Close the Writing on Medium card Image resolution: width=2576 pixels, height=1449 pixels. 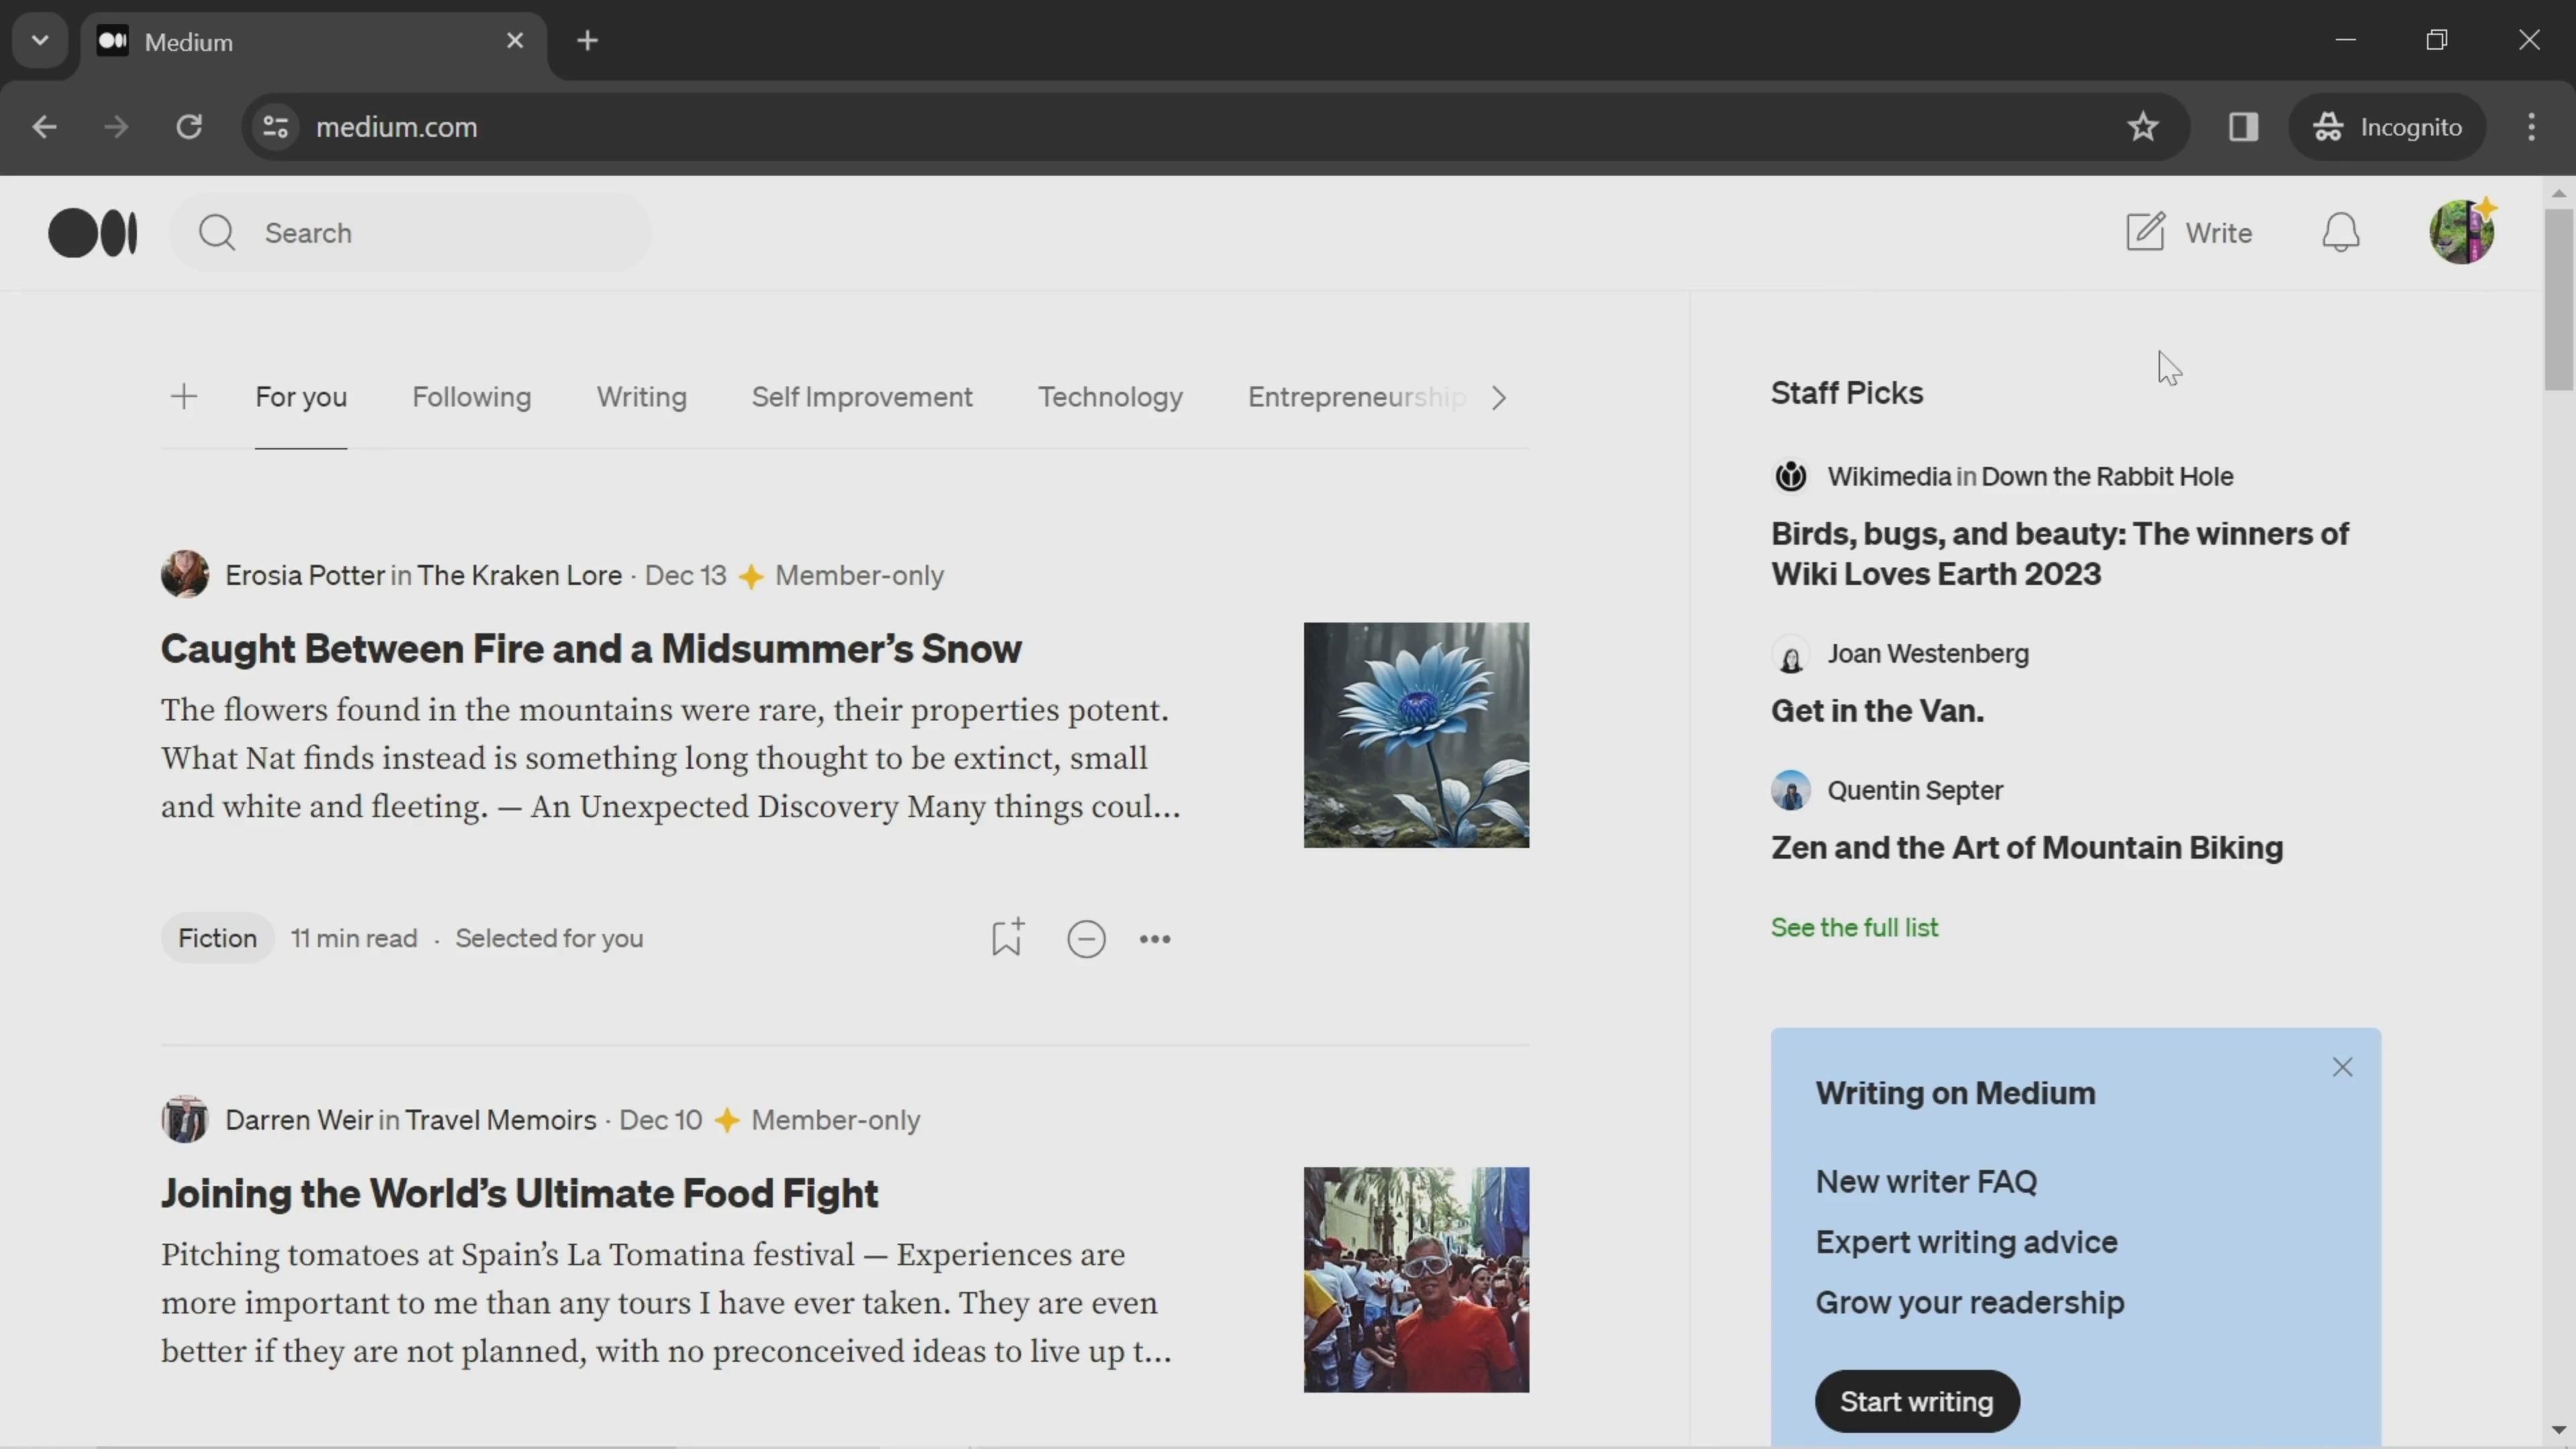[2342, 1067]
